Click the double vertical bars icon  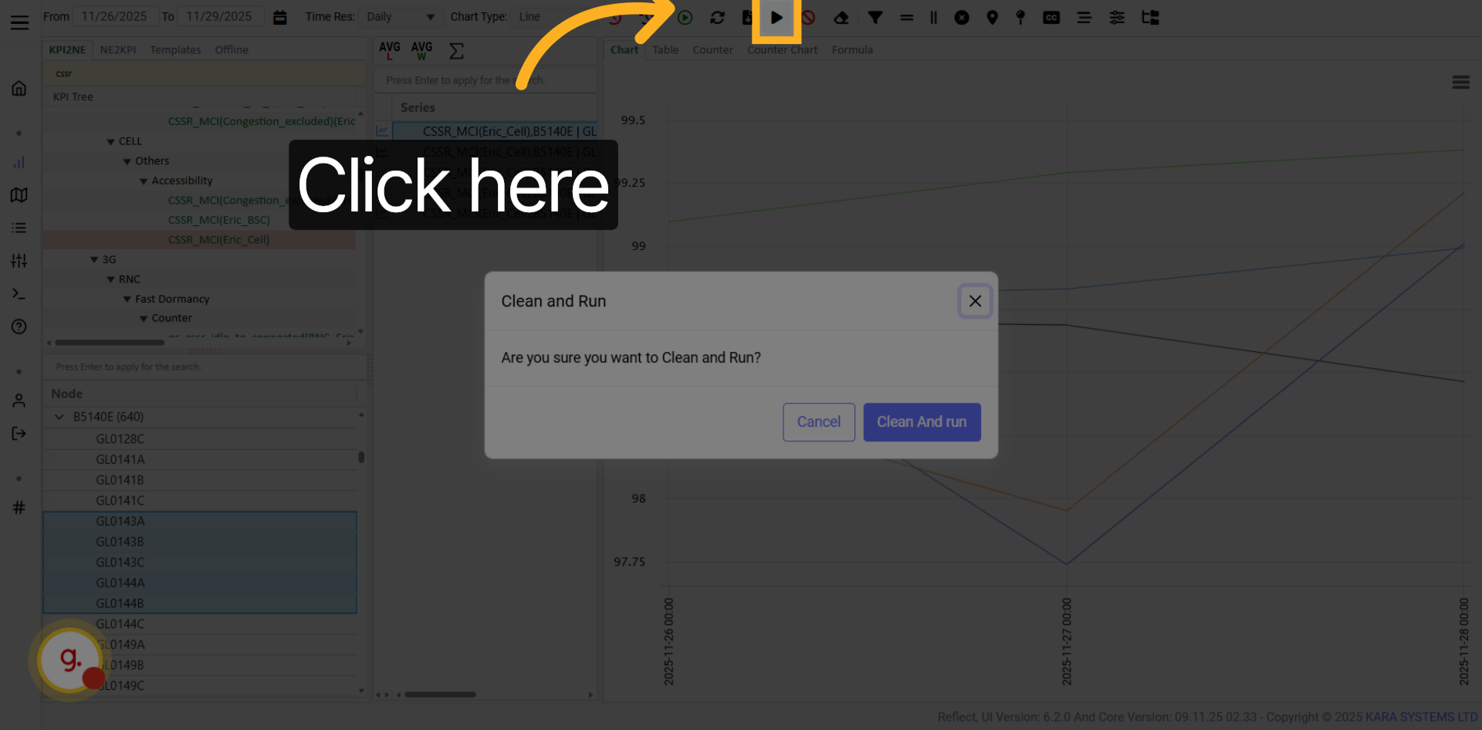[x=933, y=17]
